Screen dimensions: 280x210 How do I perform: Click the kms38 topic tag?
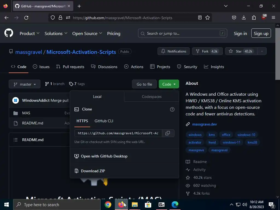(252, 142)
